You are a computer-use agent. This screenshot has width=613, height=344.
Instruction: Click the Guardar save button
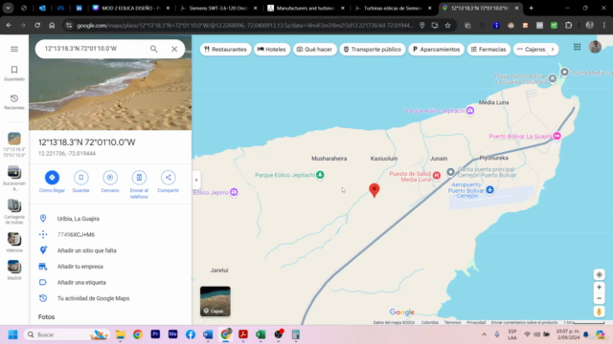[80, 182]
